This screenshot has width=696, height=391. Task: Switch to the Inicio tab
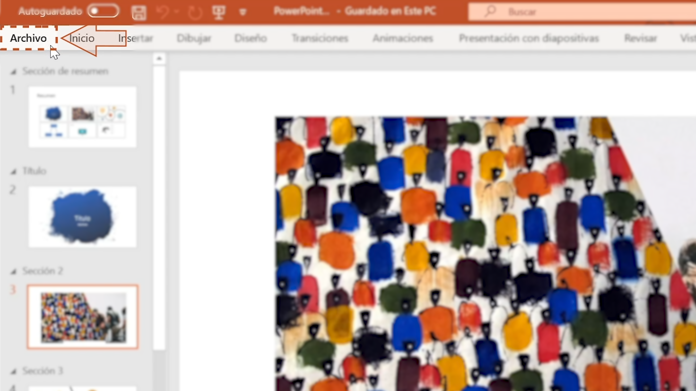82,38
